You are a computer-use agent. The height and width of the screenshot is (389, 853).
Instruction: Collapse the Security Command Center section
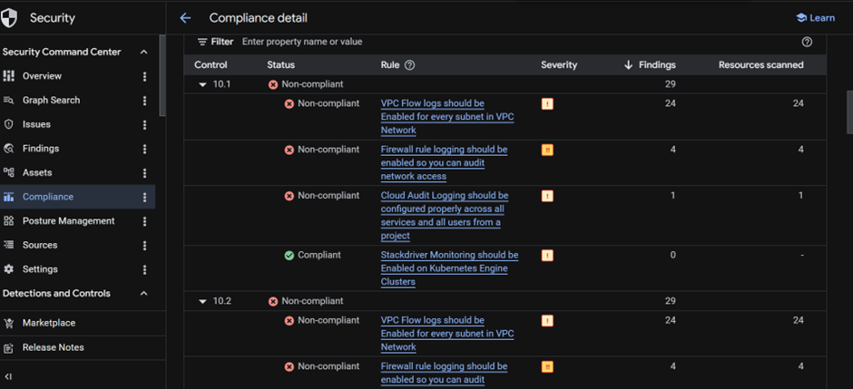[x=143, y=53]
